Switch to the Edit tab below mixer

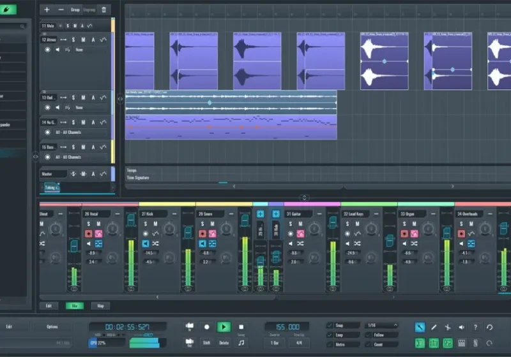pyautogui.click(x=49, y=306)
